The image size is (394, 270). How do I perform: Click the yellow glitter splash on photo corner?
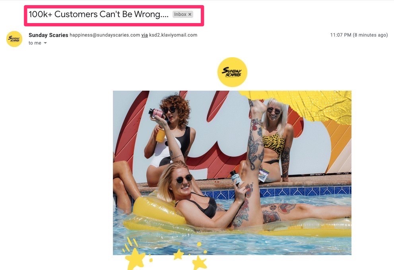tap(301, 106)
